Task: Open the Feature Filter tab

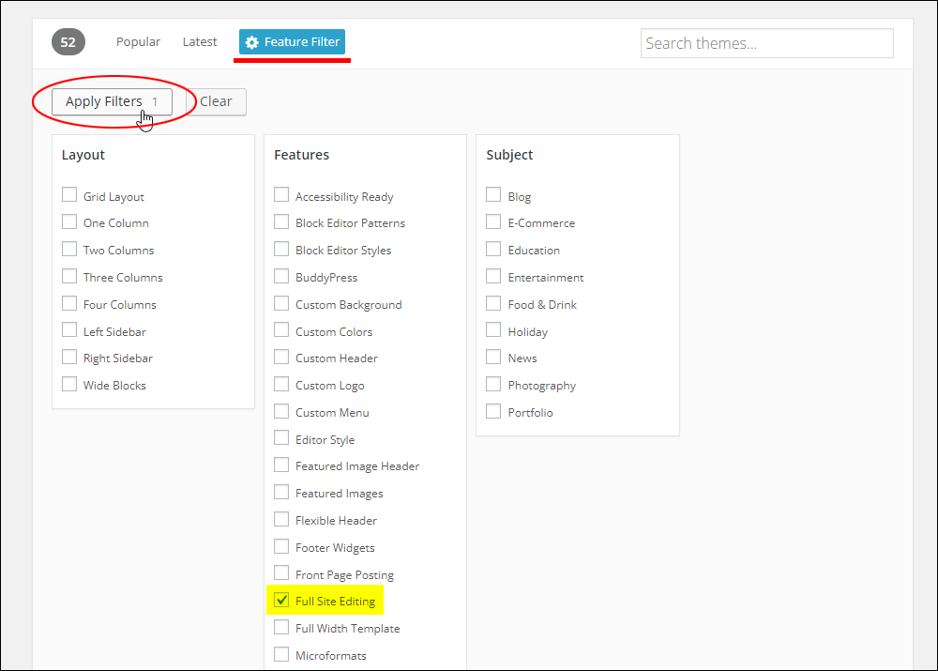Action: coord(292,42)
